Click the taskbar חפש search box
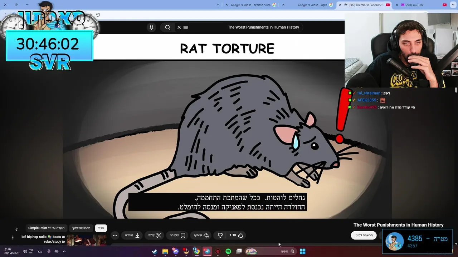The width and height of the screenshot is (458, 257). (x=271, y=251)
